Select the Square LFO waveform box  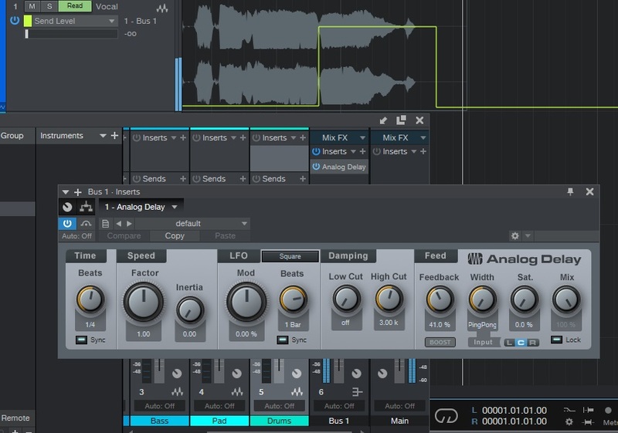[290, 256]
